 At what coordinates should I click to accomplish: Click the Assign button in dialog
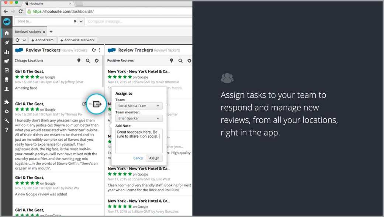tap(154, 158)
